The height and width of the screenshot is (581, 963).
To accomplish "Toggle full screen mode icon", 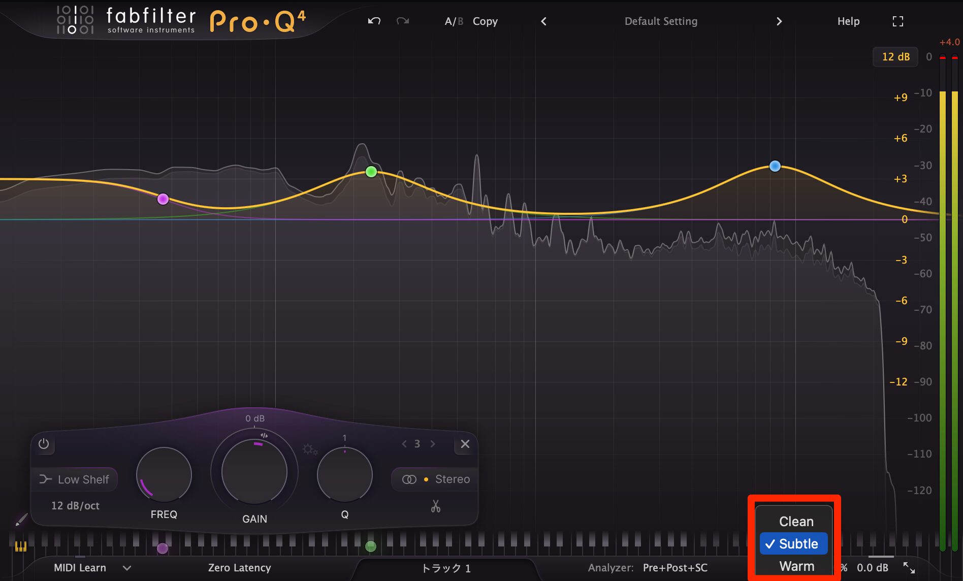I will point(898,21).
